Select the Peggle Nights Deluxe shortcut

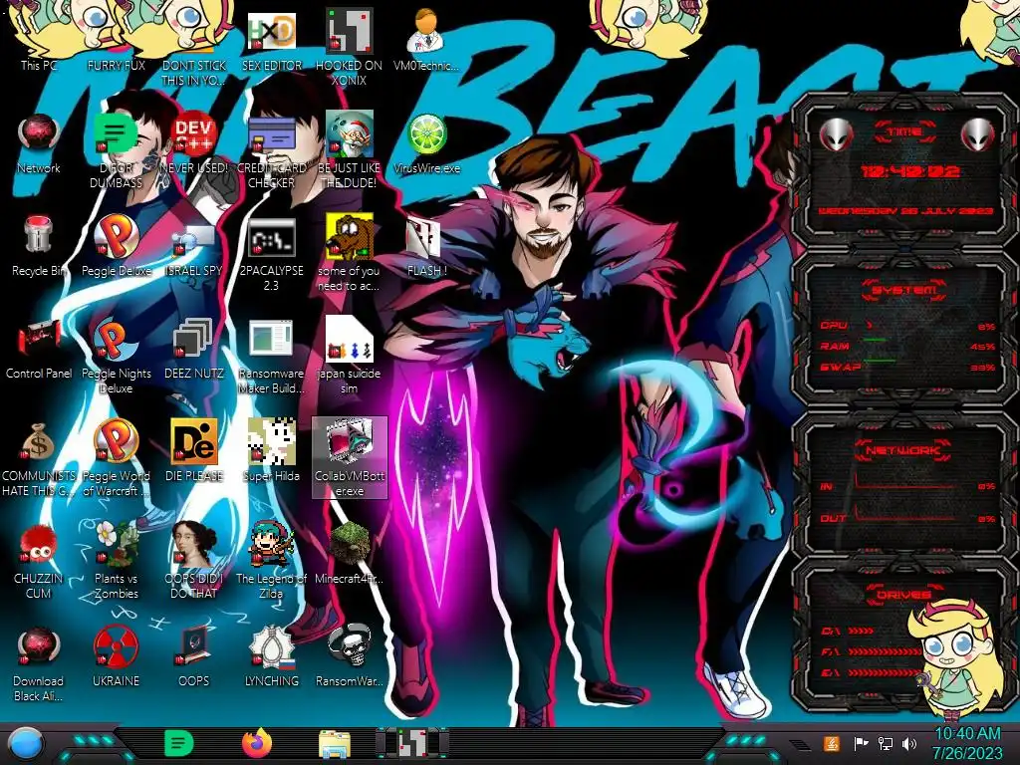(x=116, y=356)
